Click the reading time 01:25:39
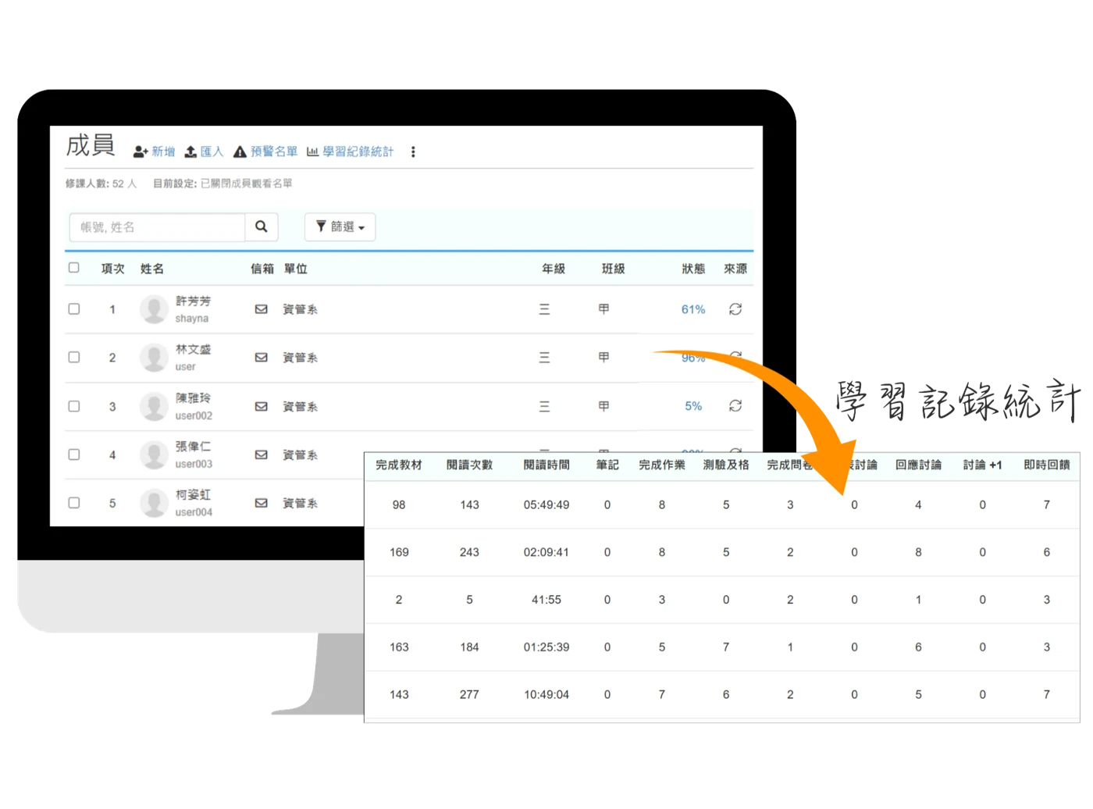Screen dimensions: 1093x809 click(x=546, y=647)
